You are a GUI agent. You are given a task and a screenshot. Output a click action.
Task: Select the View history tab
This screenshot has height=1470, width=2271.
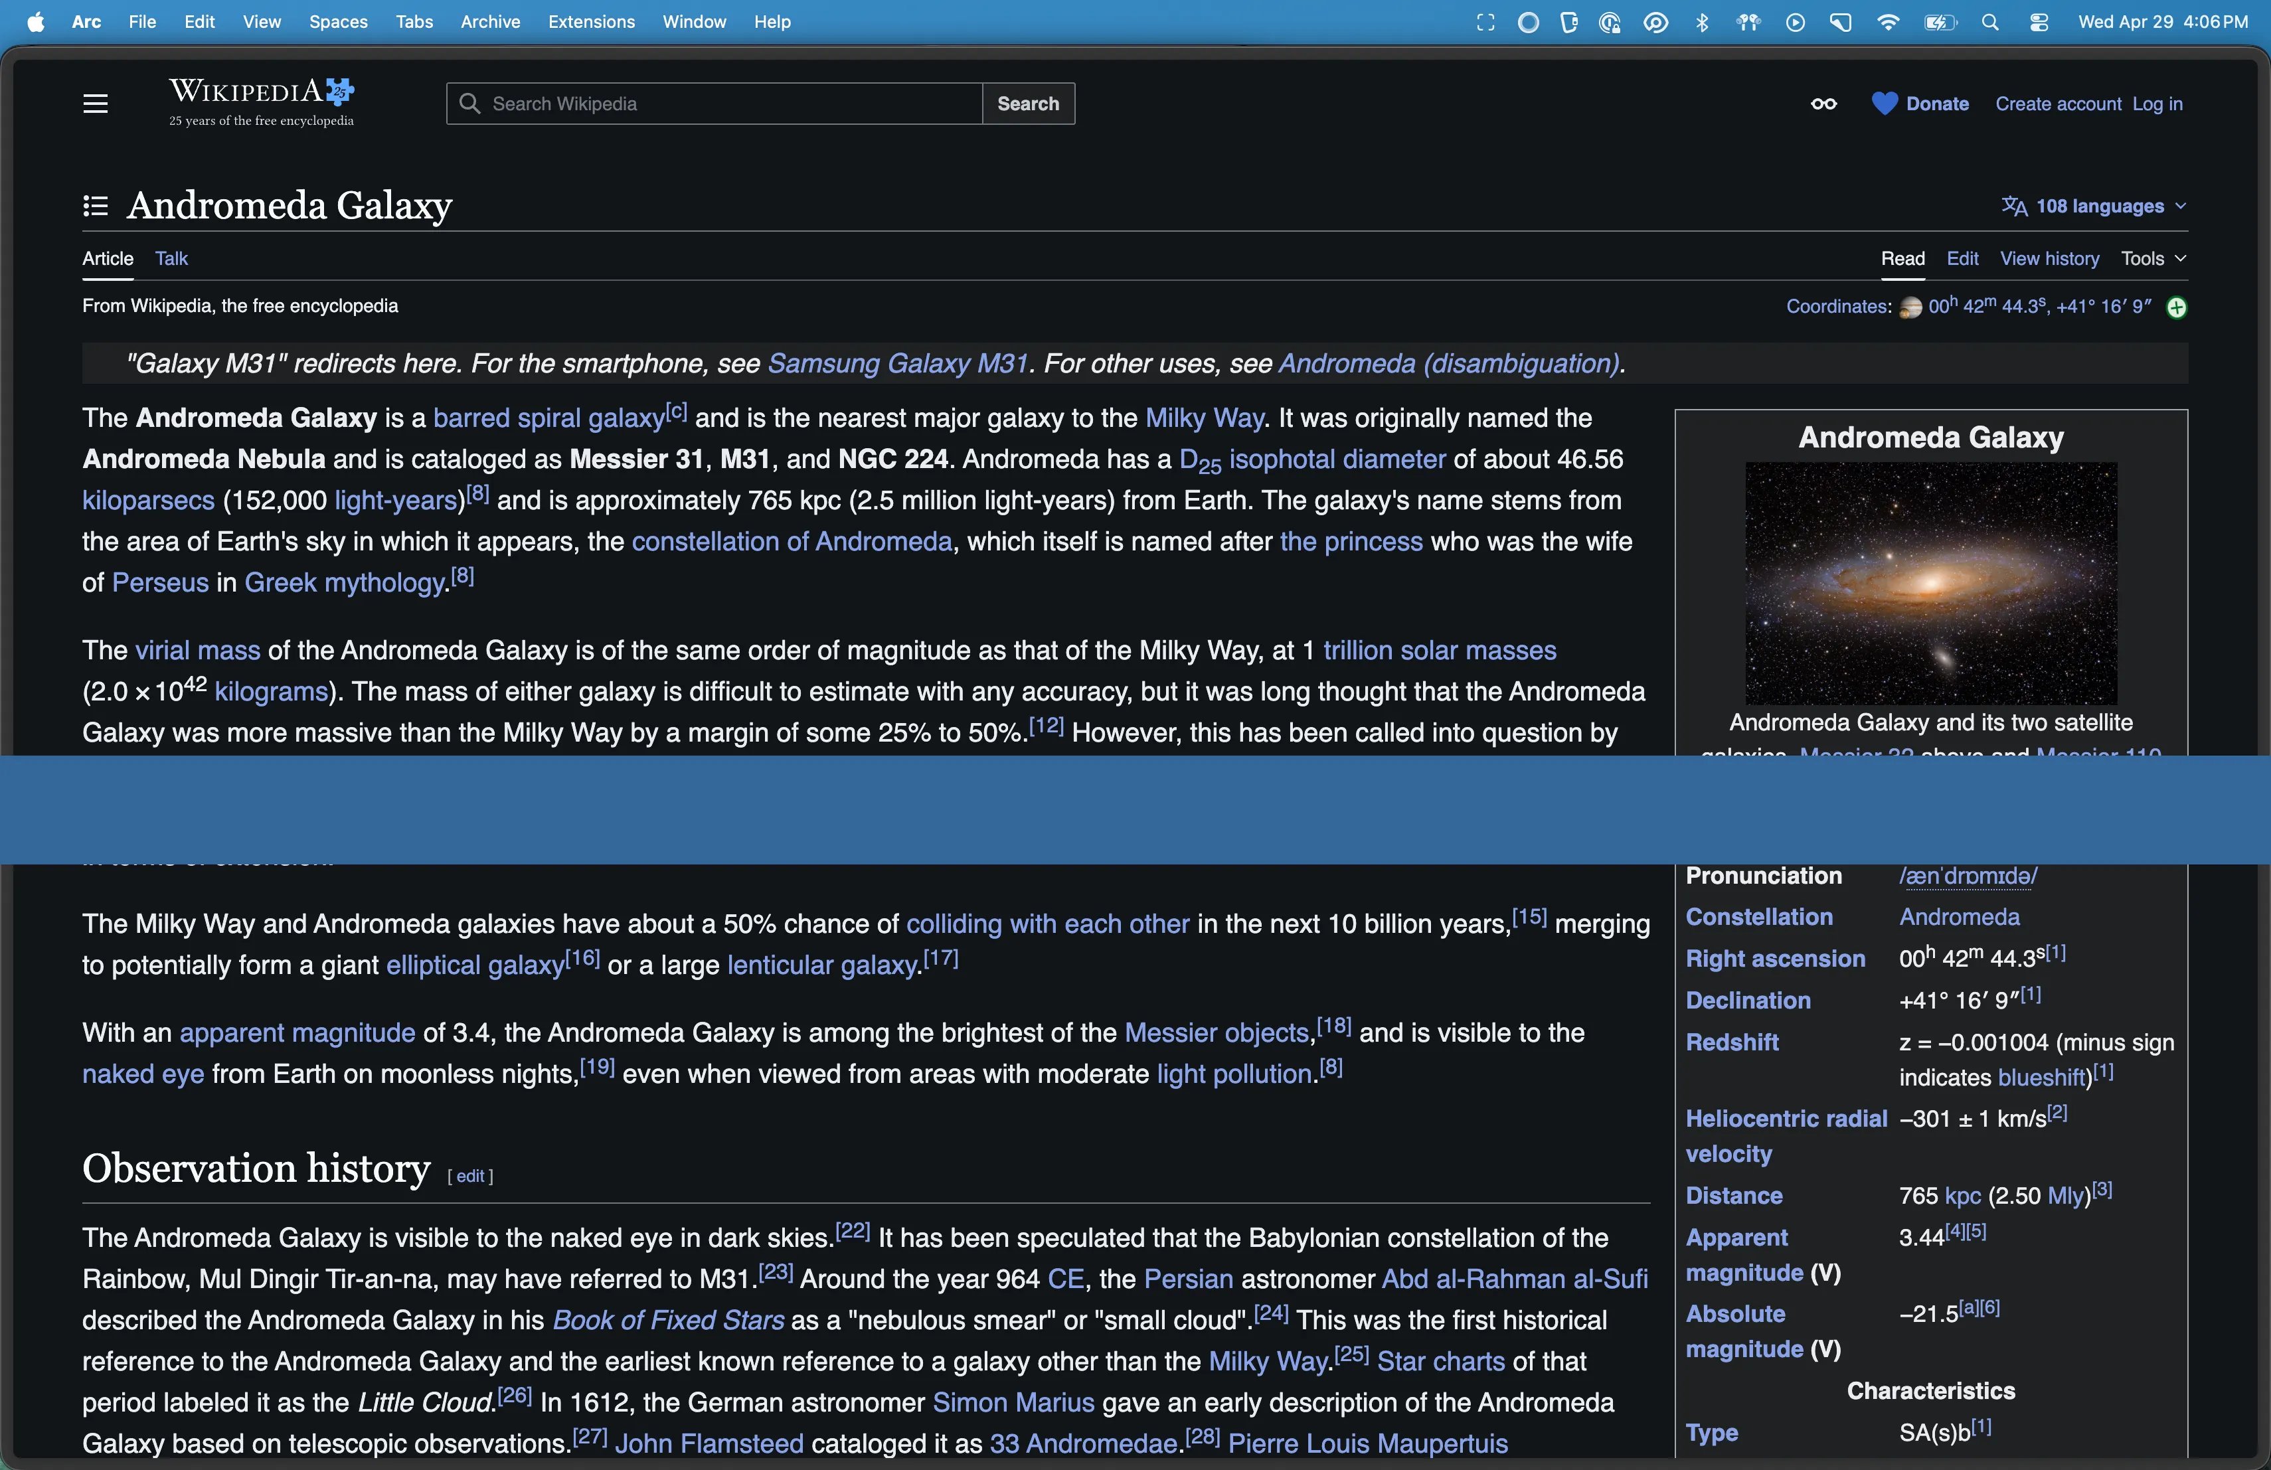(2050, 258)
